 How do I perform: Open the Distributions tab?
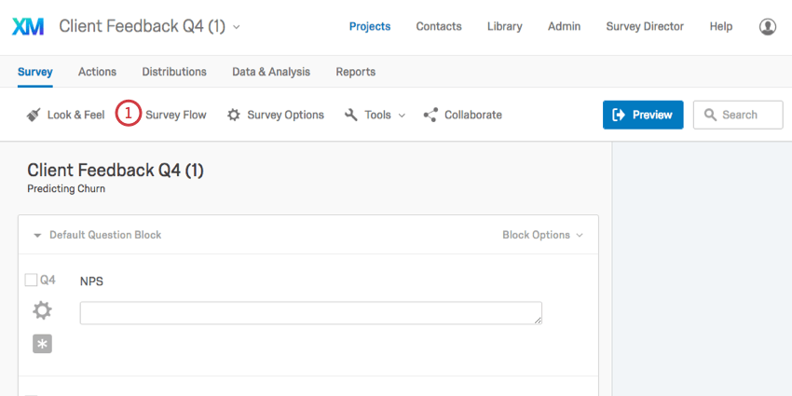174,72
